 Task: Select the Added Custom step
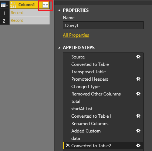(x=103, y=131)
